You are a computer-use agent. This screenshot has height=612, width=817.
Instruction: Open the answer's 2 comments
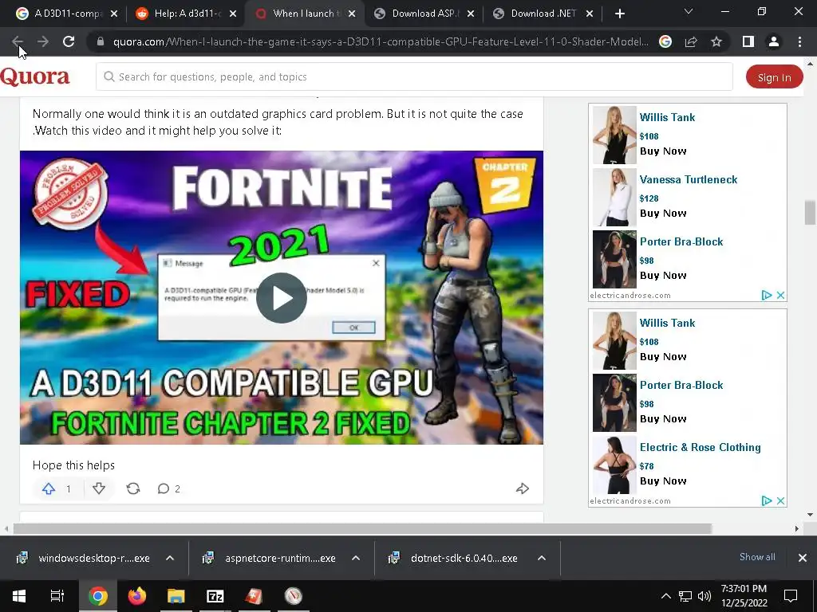click(x=169, y=488)
